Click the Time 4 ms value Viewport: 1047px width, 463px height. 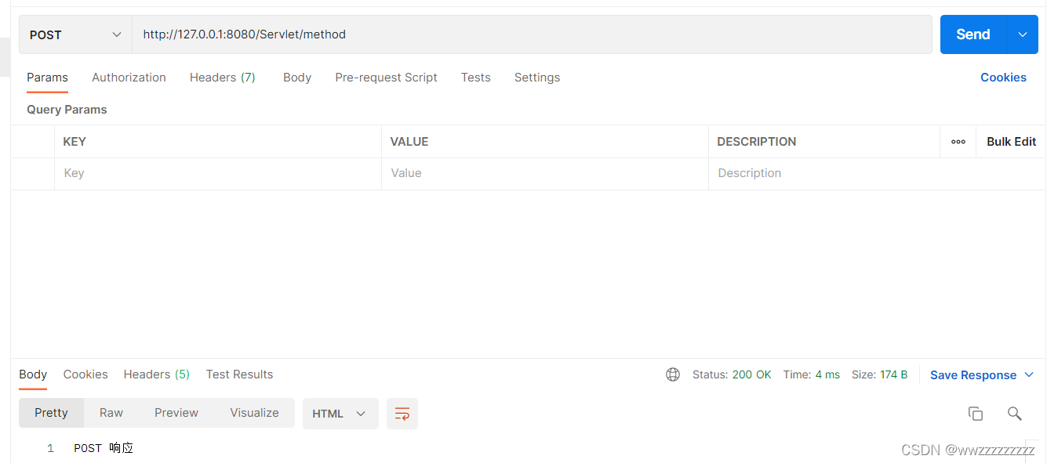coord(827,374)
